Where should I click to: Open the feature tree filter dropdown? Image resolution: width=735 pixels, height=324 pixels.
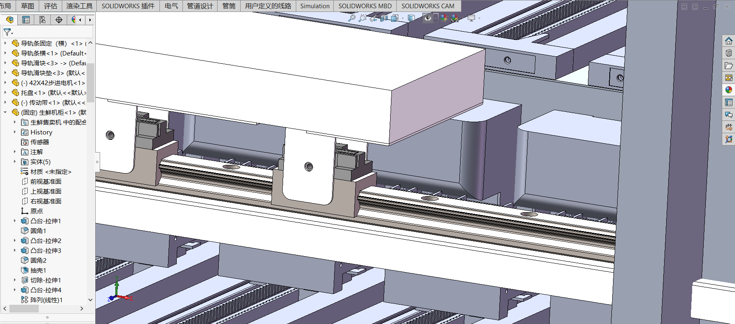click(x=8, y=32)
